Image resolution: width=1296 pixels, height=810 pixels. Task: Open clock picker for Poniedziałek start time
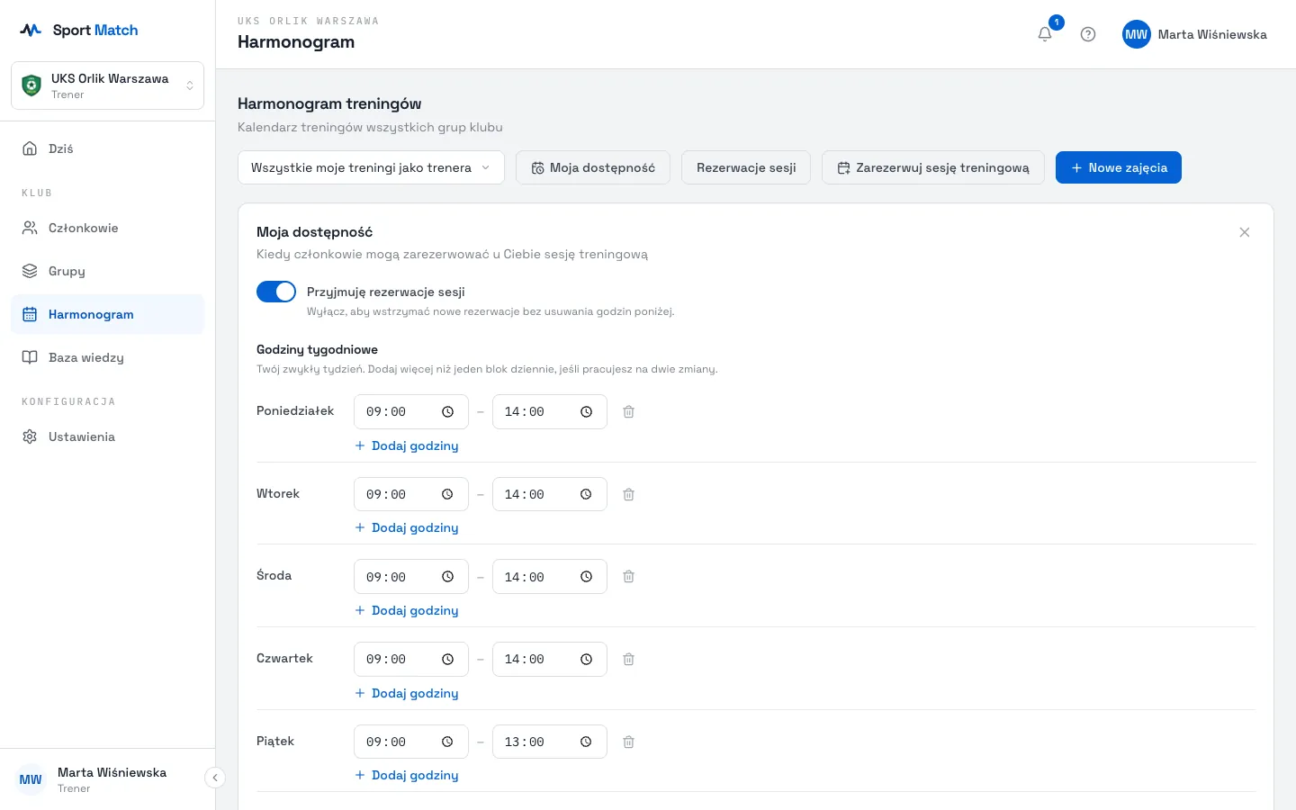(447, 412)
